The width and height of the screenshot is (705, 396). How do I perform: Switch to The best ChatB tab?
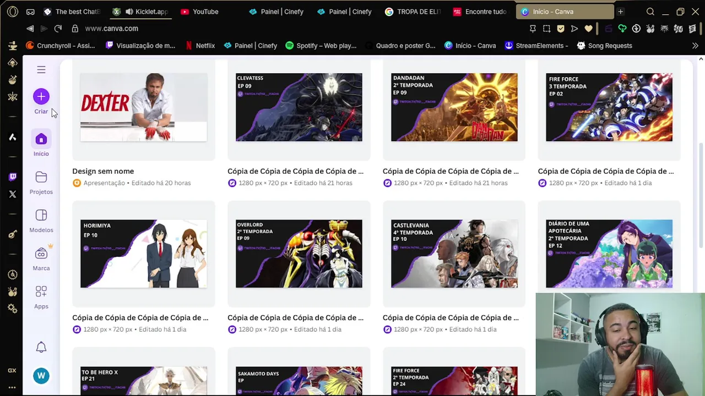[73, 12]
